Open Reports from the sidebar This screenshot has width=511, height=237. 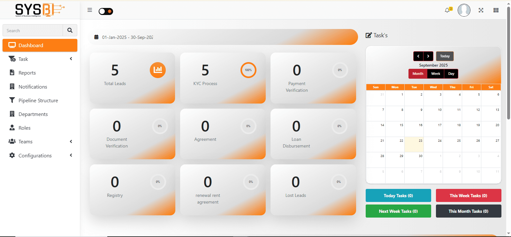coord(27,73)
